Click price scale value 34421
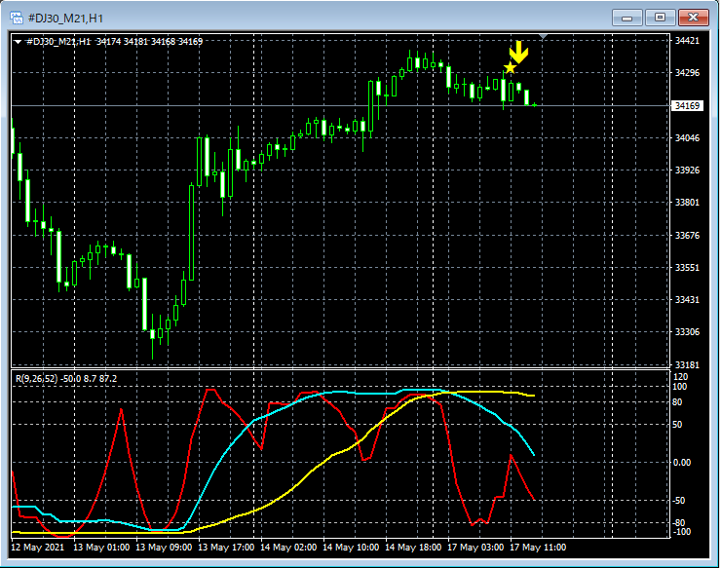The height and width of the screenshot is (568, 721). pyautogui.click(x=687, y=41)
